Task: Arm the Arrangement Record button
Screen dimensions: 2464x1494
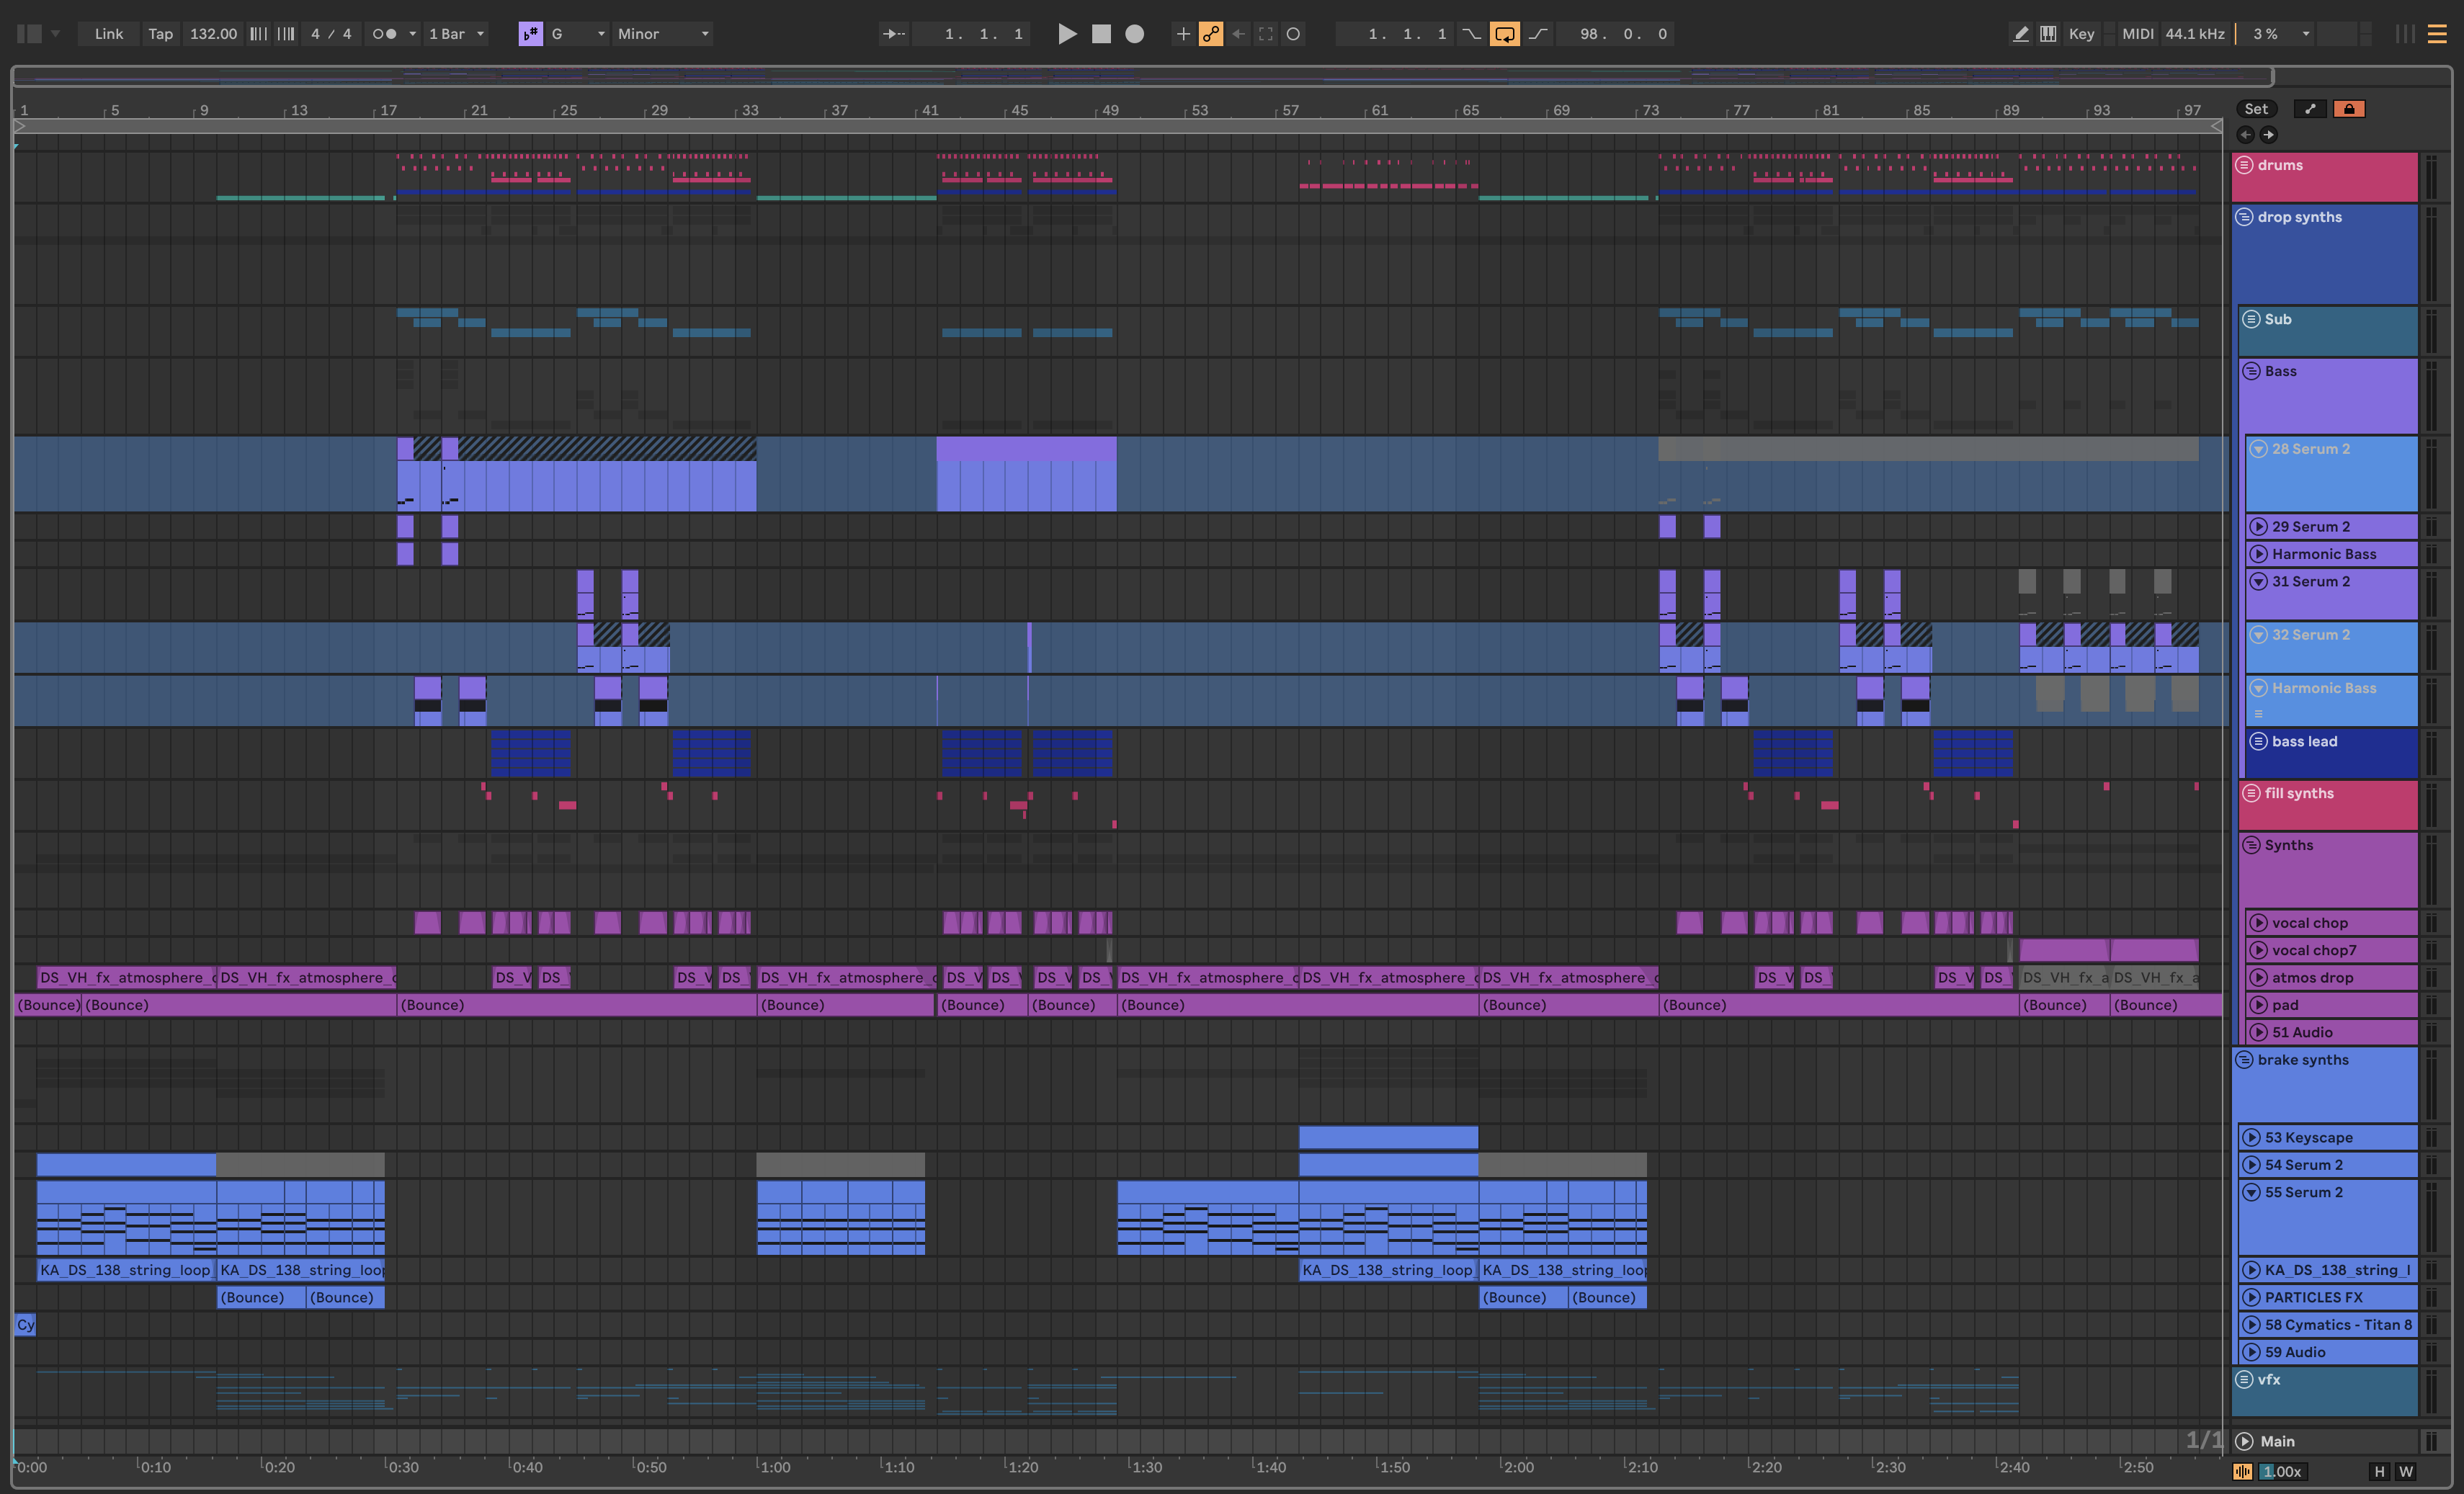Action: (x=1134, y=34)
